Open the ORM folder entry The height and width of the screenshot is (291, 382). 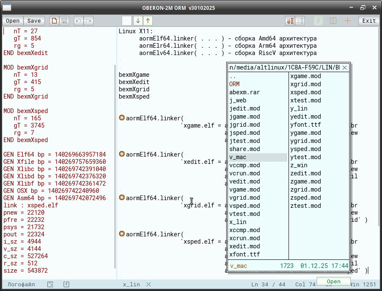[x=234, y=84]
